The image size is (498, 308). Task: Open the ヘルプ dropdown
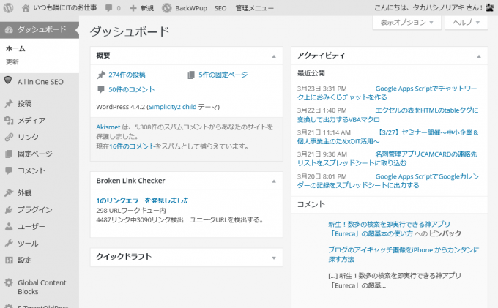click(x=466, y=22)
